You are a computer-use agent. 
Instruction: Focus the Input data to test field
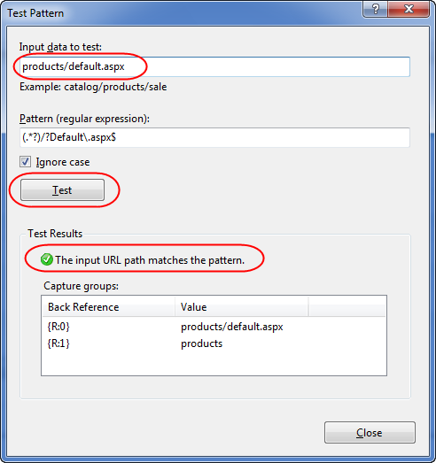[x=214, y=66]
